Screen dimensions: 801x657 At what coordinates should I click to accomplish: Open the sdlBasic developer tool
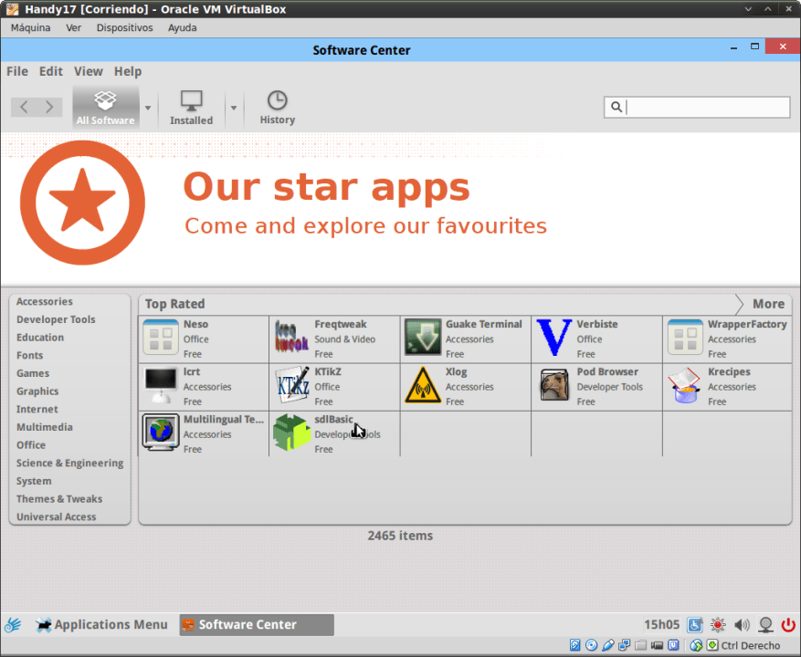click(290, 433)
